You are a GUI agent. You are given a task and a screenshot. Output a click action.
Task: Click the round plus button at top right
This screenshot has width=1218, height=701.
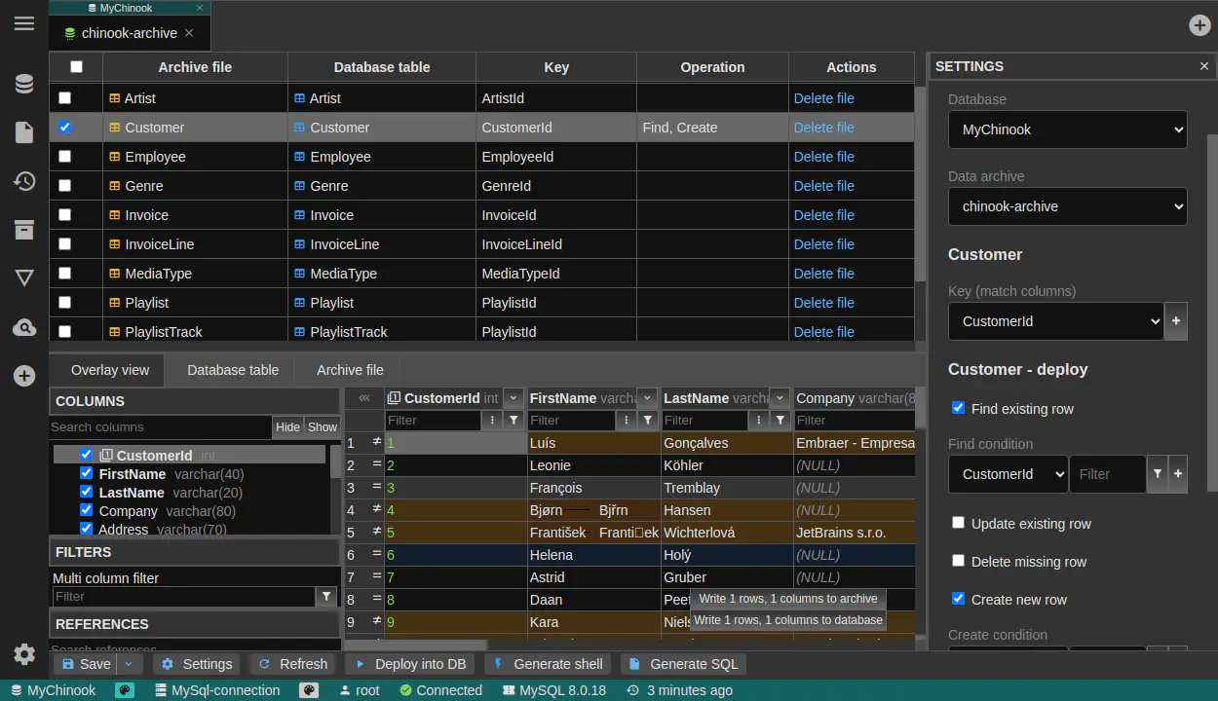point(1199,25)
